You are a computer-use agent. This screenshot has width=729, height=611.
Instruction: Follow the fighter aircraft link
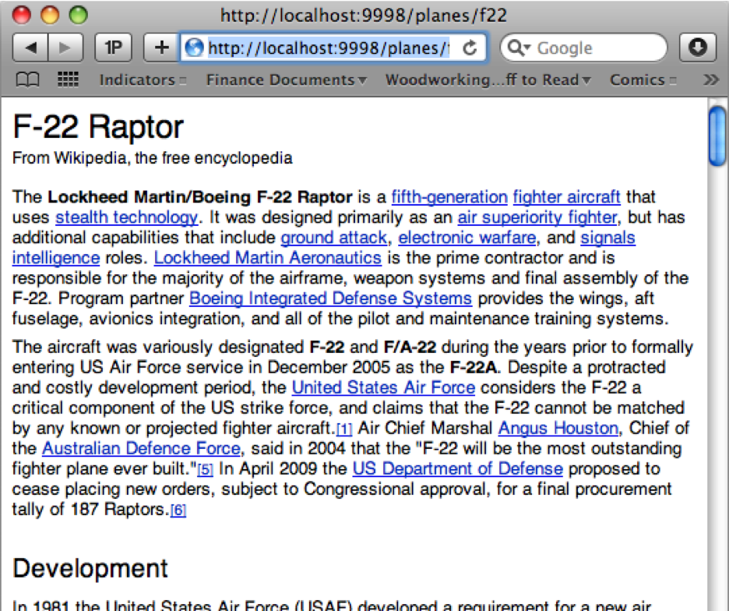click(x=567, y=197)
